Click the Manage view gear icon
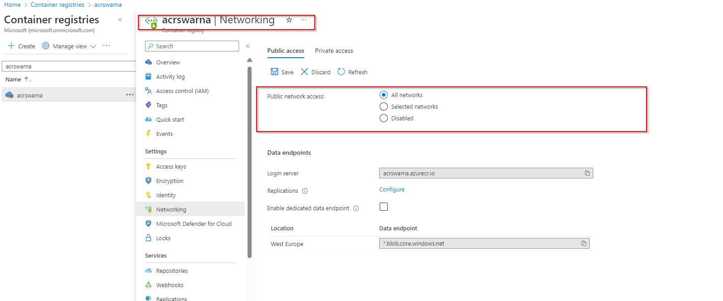Screen dimensions: 723x301 click(x=46, y=46)
